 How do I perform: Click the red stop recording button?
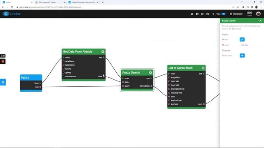click(3, 61)
